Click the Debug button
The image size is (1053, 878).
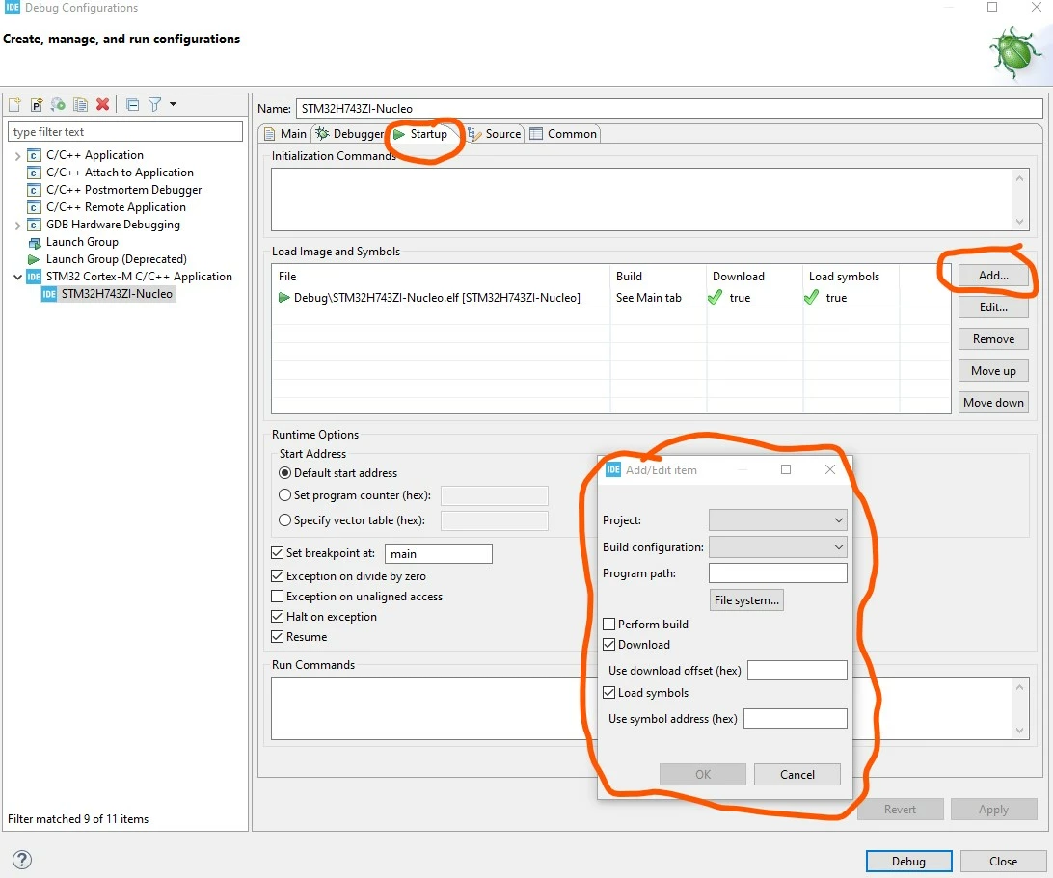point(908,862)
